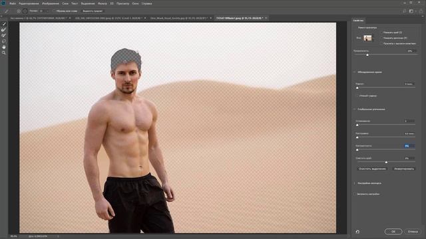Select the Свойства panel tab
This screenshot has width=426, height=239.
tap(358, 21)
